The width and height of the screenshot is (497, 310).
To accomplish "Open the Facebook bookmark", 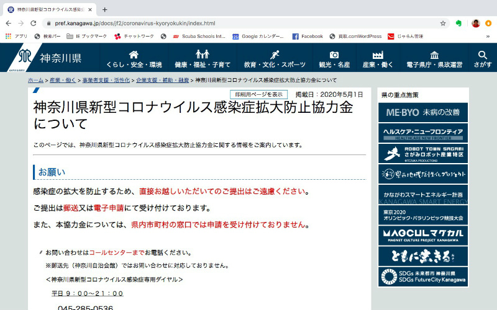I will click(x=308, y=37).
